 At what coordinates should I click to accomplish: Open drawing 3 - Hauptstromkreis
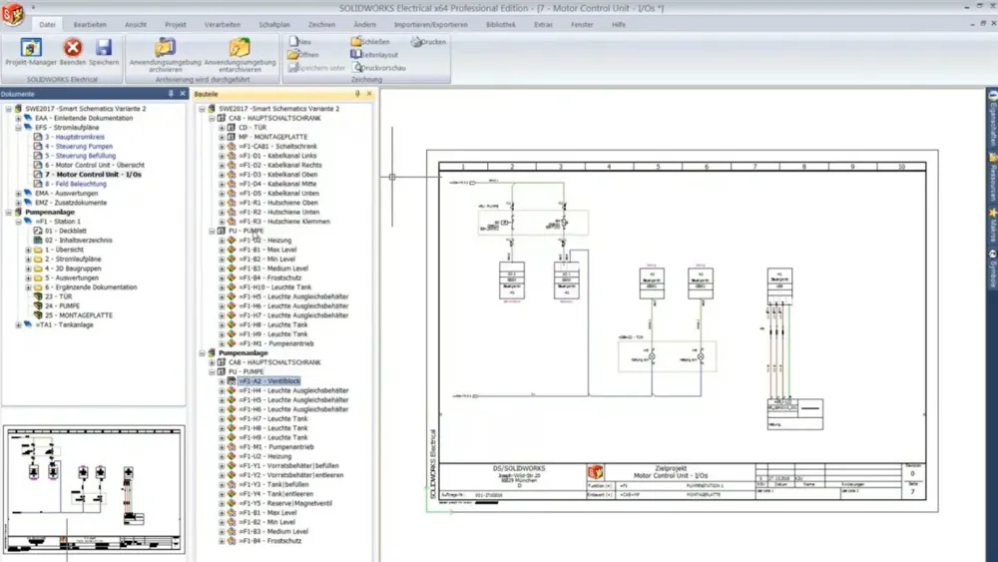(74, 137)
